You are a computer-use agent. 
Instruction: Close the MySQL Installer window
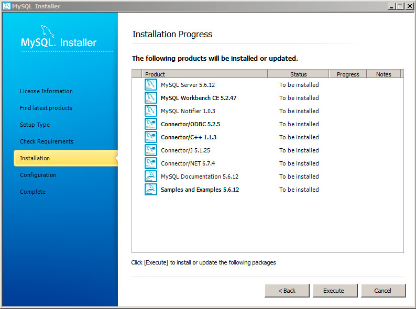tap(409, 6)
